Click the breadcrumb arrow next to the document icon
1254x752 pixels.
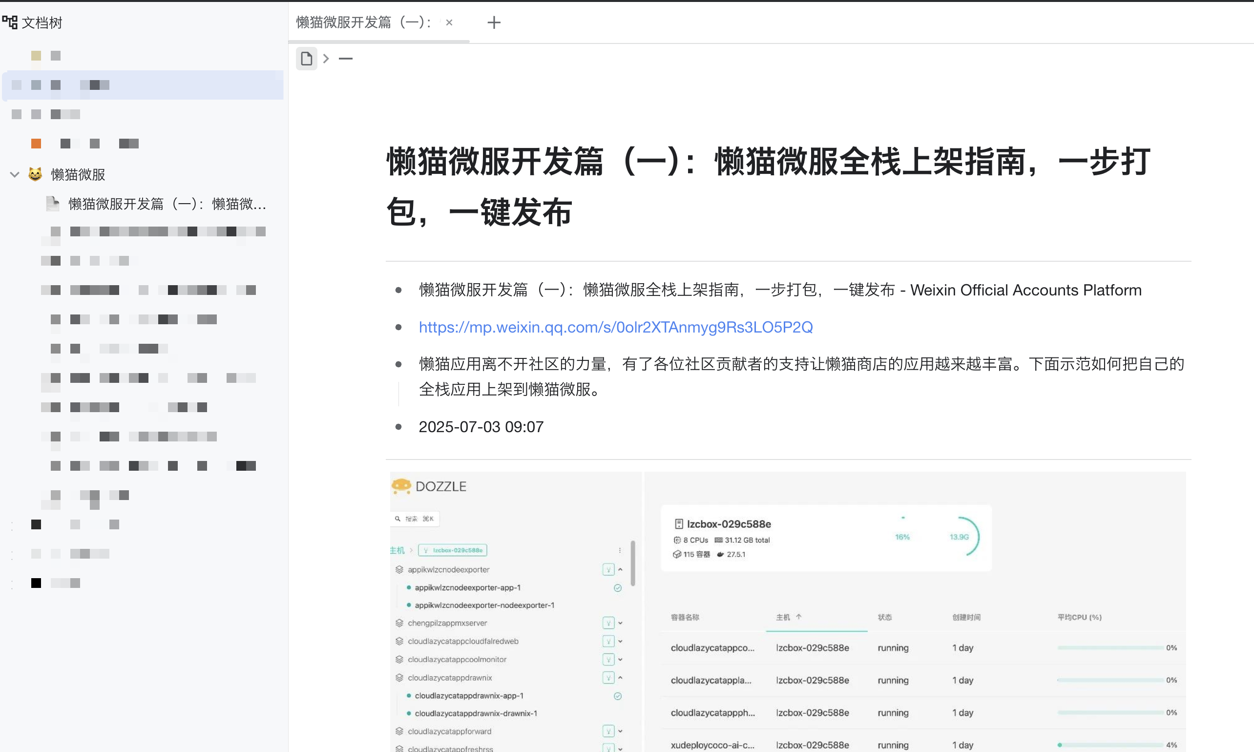tap(326, 59)
